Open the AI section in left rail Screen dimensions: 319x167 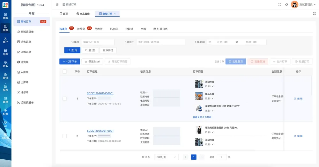point(5,124)
